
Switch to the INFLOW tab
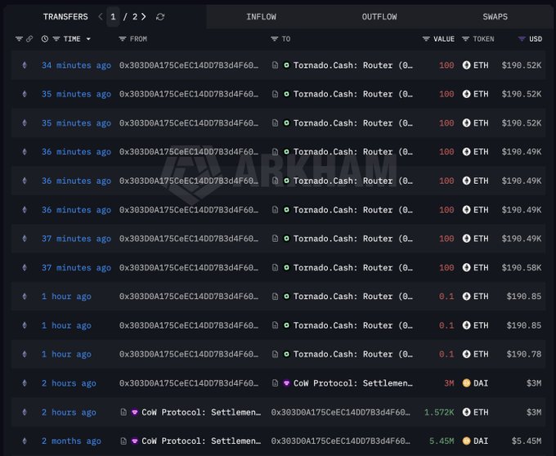261,16
